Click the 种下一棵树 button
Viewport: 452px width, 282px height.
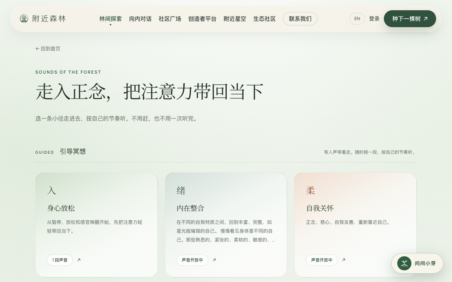410,19
